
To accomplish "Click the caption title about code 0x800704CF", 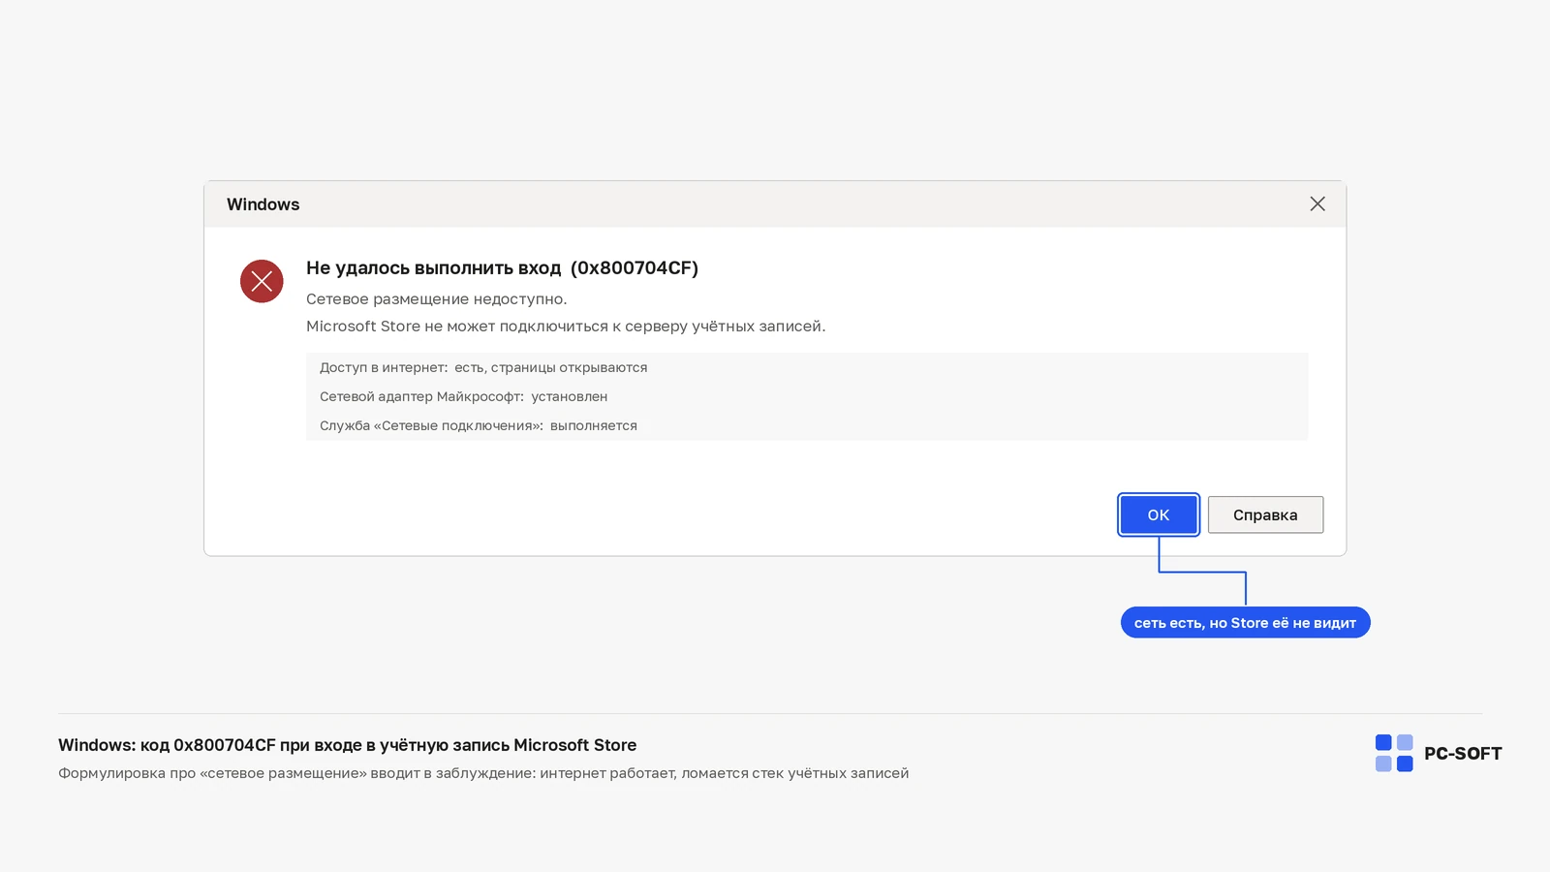I will [x=348, y=745].
